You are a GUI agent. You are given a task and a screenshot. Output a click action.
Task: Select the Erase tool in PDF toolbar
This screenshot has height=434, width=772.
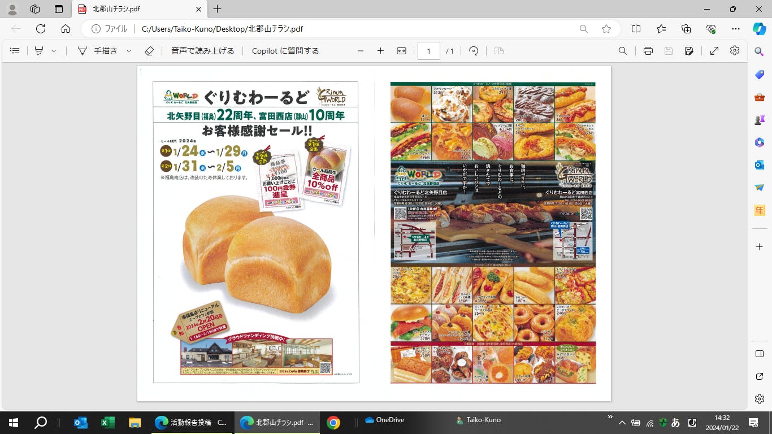point(149,51)
